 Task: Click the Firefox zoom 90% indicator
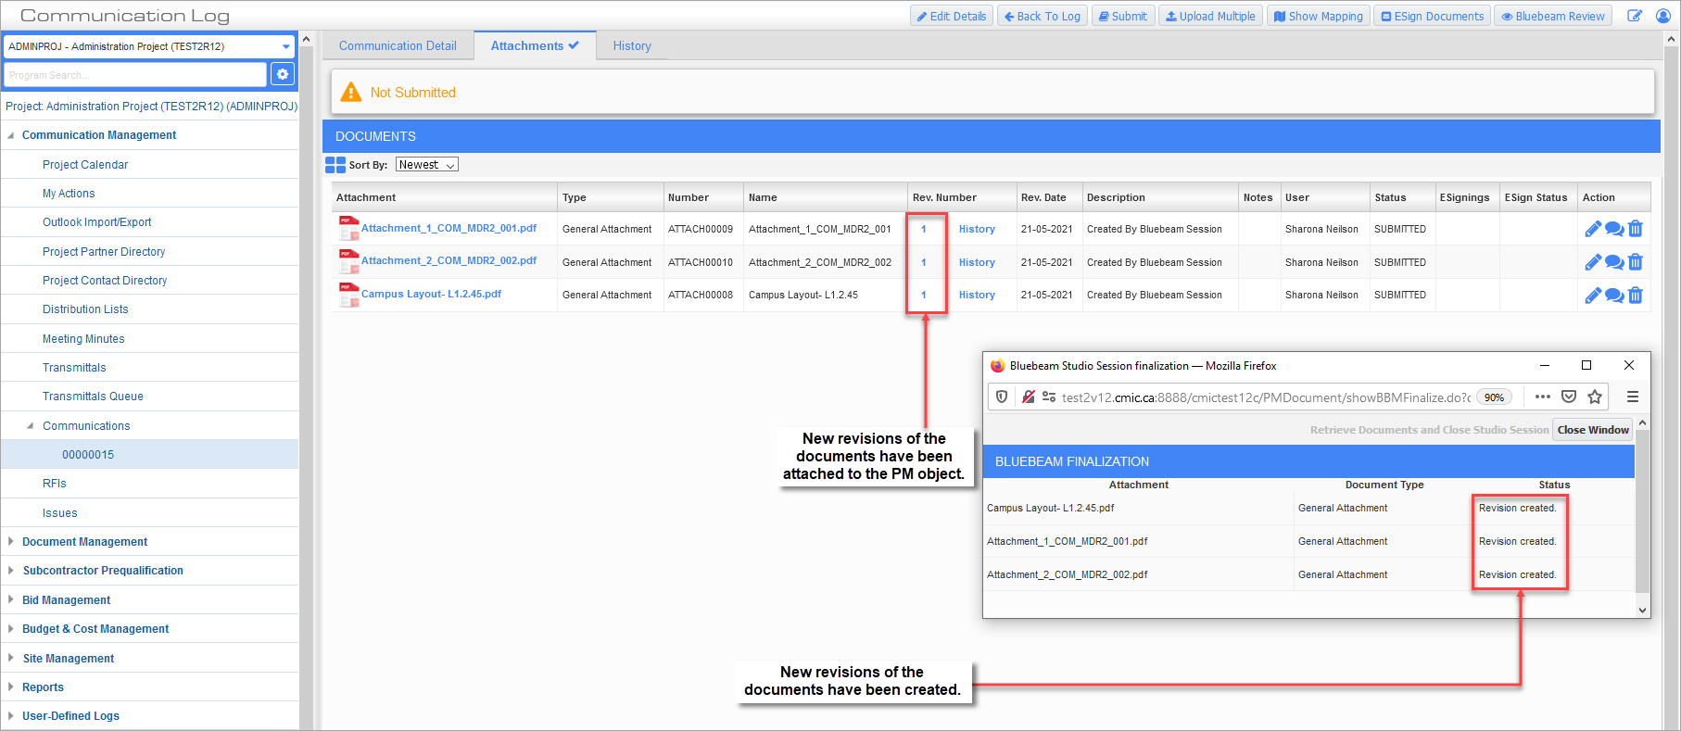(1494, 397)
